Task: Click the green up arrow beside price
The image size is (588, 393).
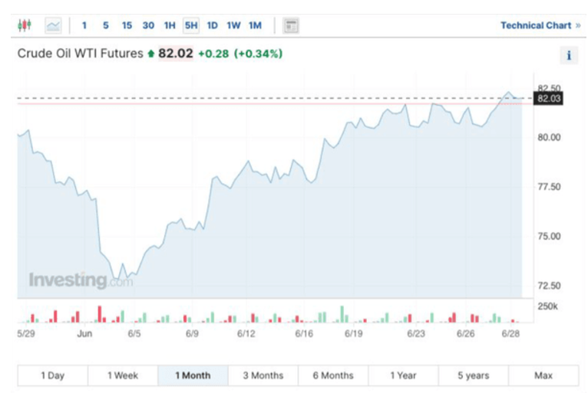Action: (x=151, y=54)
